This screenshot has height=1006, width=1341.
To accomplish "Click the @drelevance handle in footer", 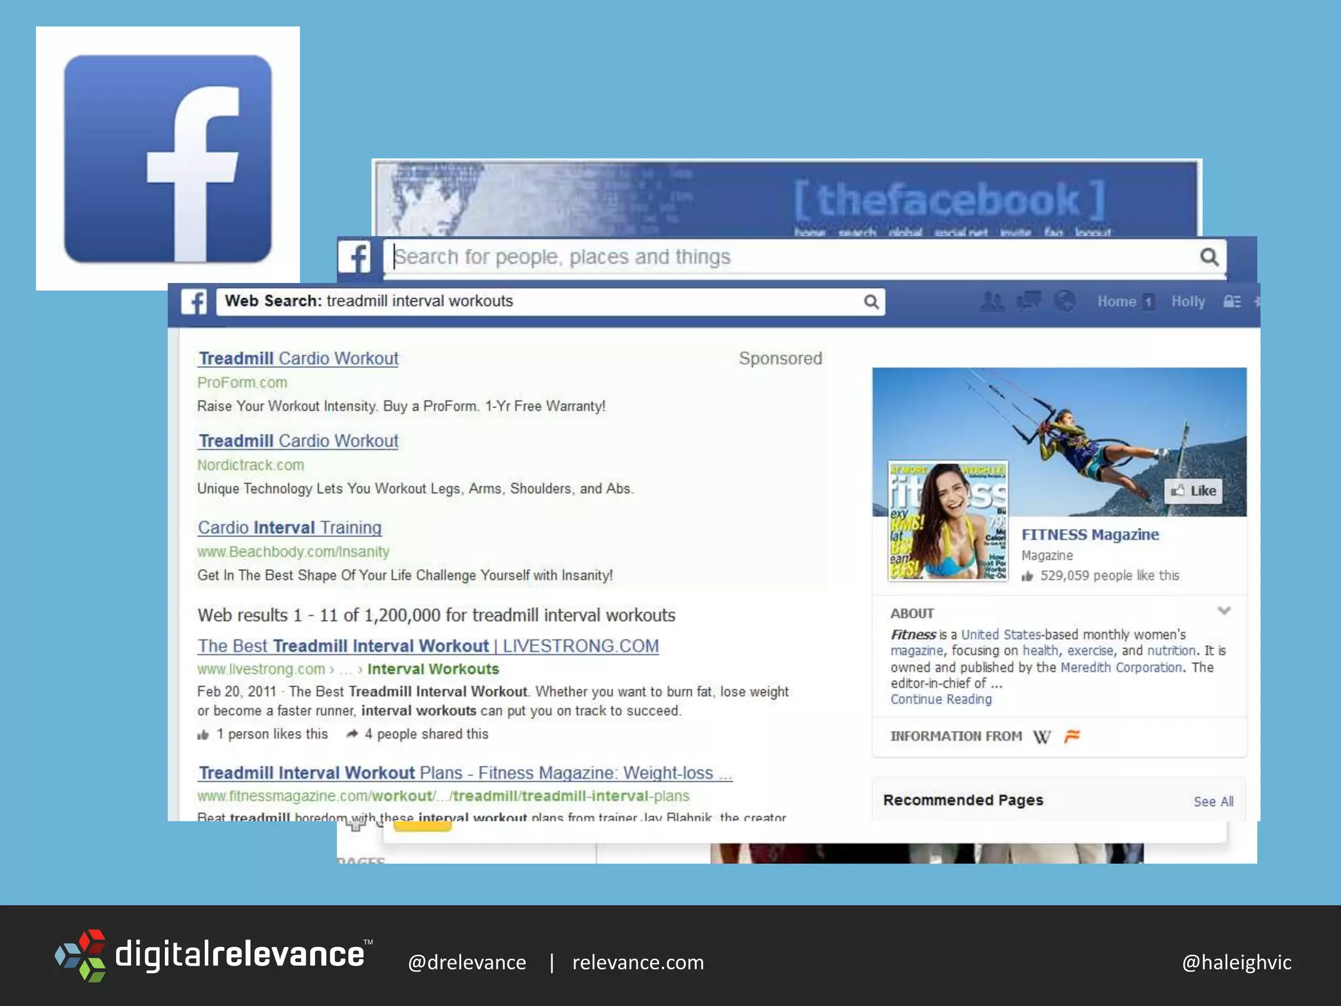I will coord(467,962).
